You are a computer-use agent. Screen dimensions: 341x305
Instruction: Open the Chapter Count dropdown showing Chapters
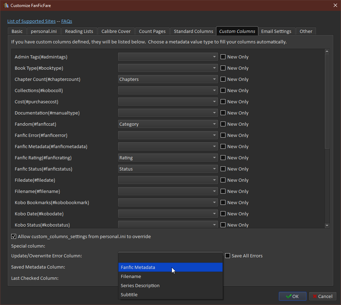pos(168,79)
